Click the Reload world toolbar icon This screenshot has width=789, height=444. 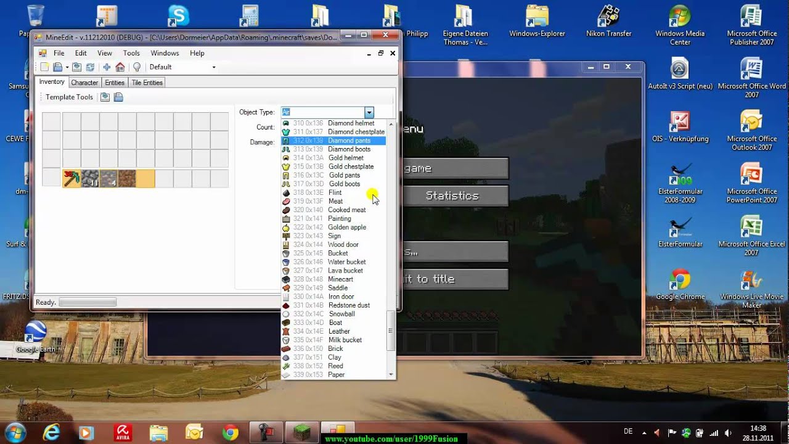point(90,67)
